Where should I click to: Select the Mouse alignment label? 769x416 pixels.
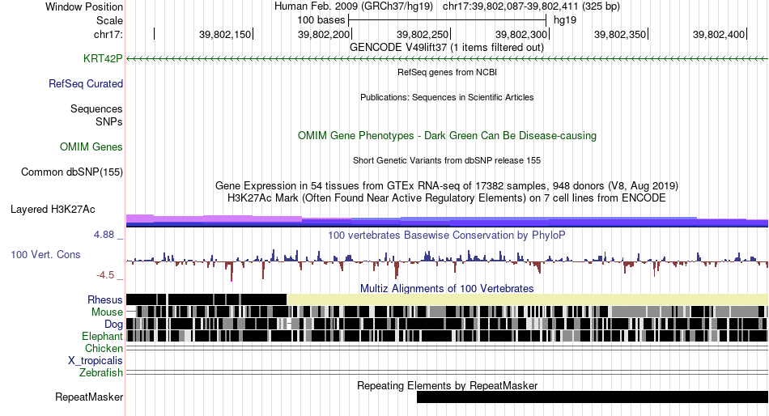[107, 312]
